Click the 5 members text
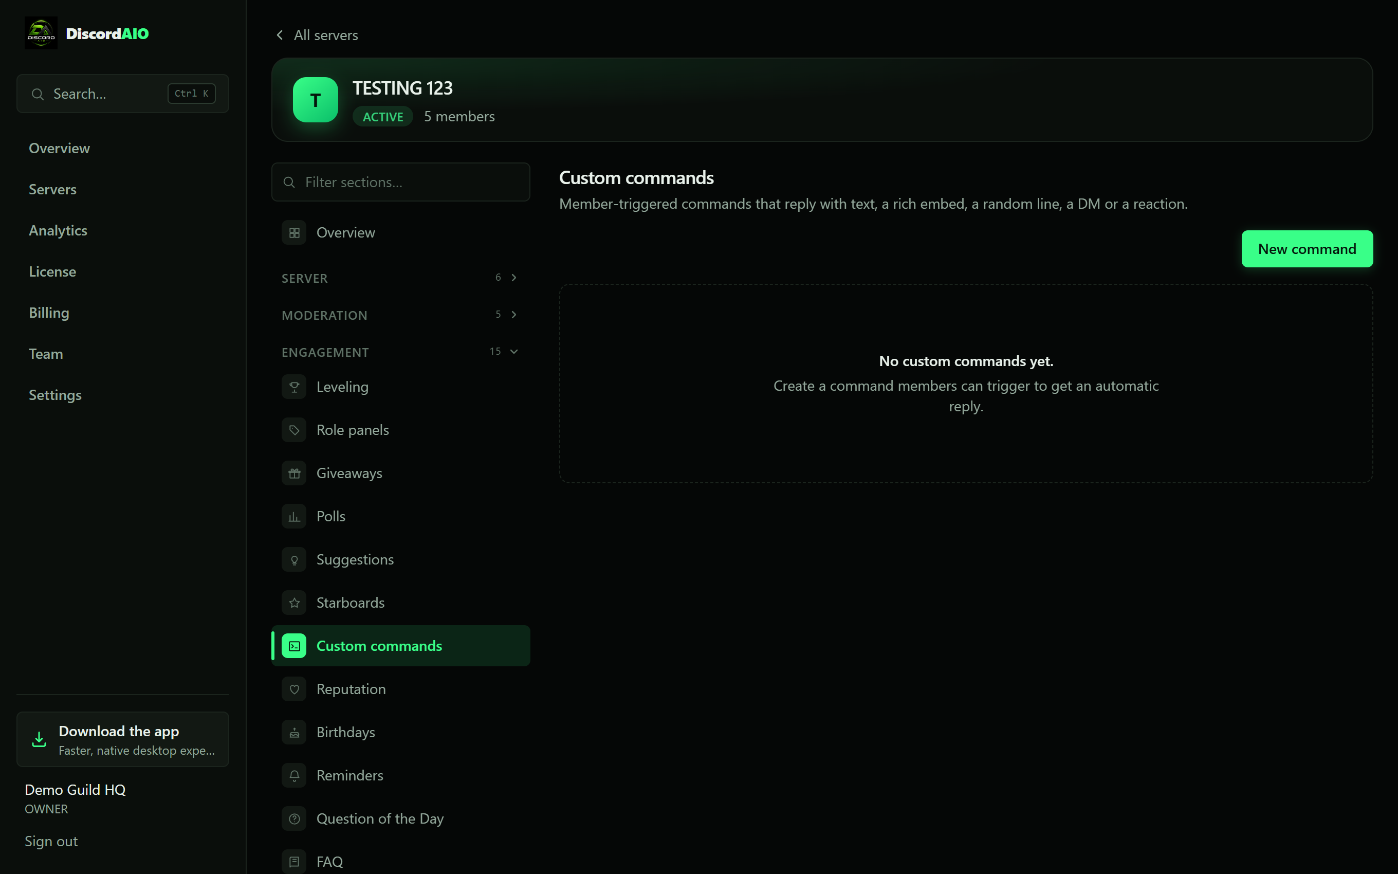Screen dimensions: 1398x874 click(459, 116)
